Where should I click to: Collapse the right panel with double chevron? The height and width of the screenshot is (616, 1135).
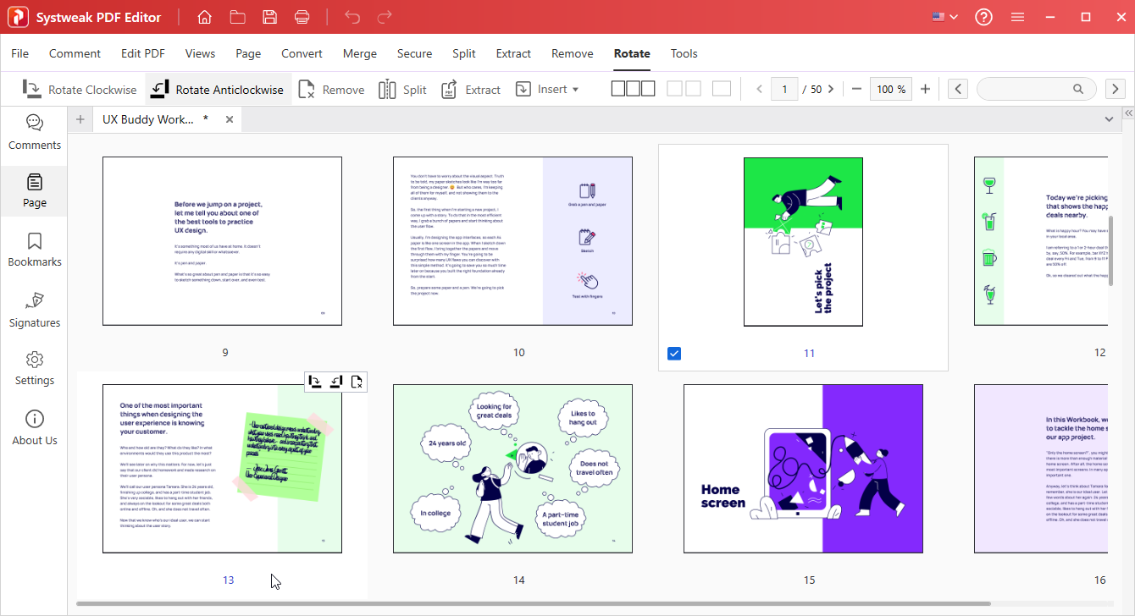pyautogui.click(x=1128, y=113)
